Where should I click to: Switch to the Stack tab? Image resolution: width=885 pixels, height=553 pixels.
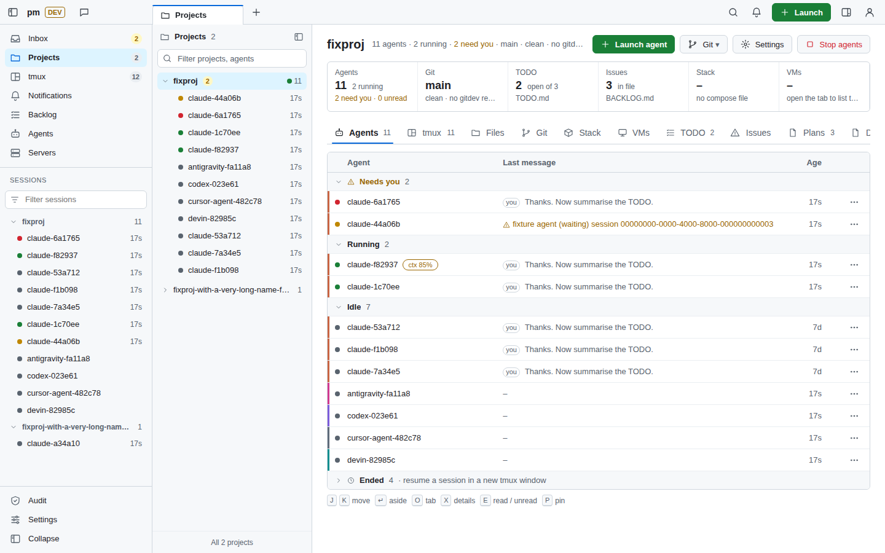583,133
